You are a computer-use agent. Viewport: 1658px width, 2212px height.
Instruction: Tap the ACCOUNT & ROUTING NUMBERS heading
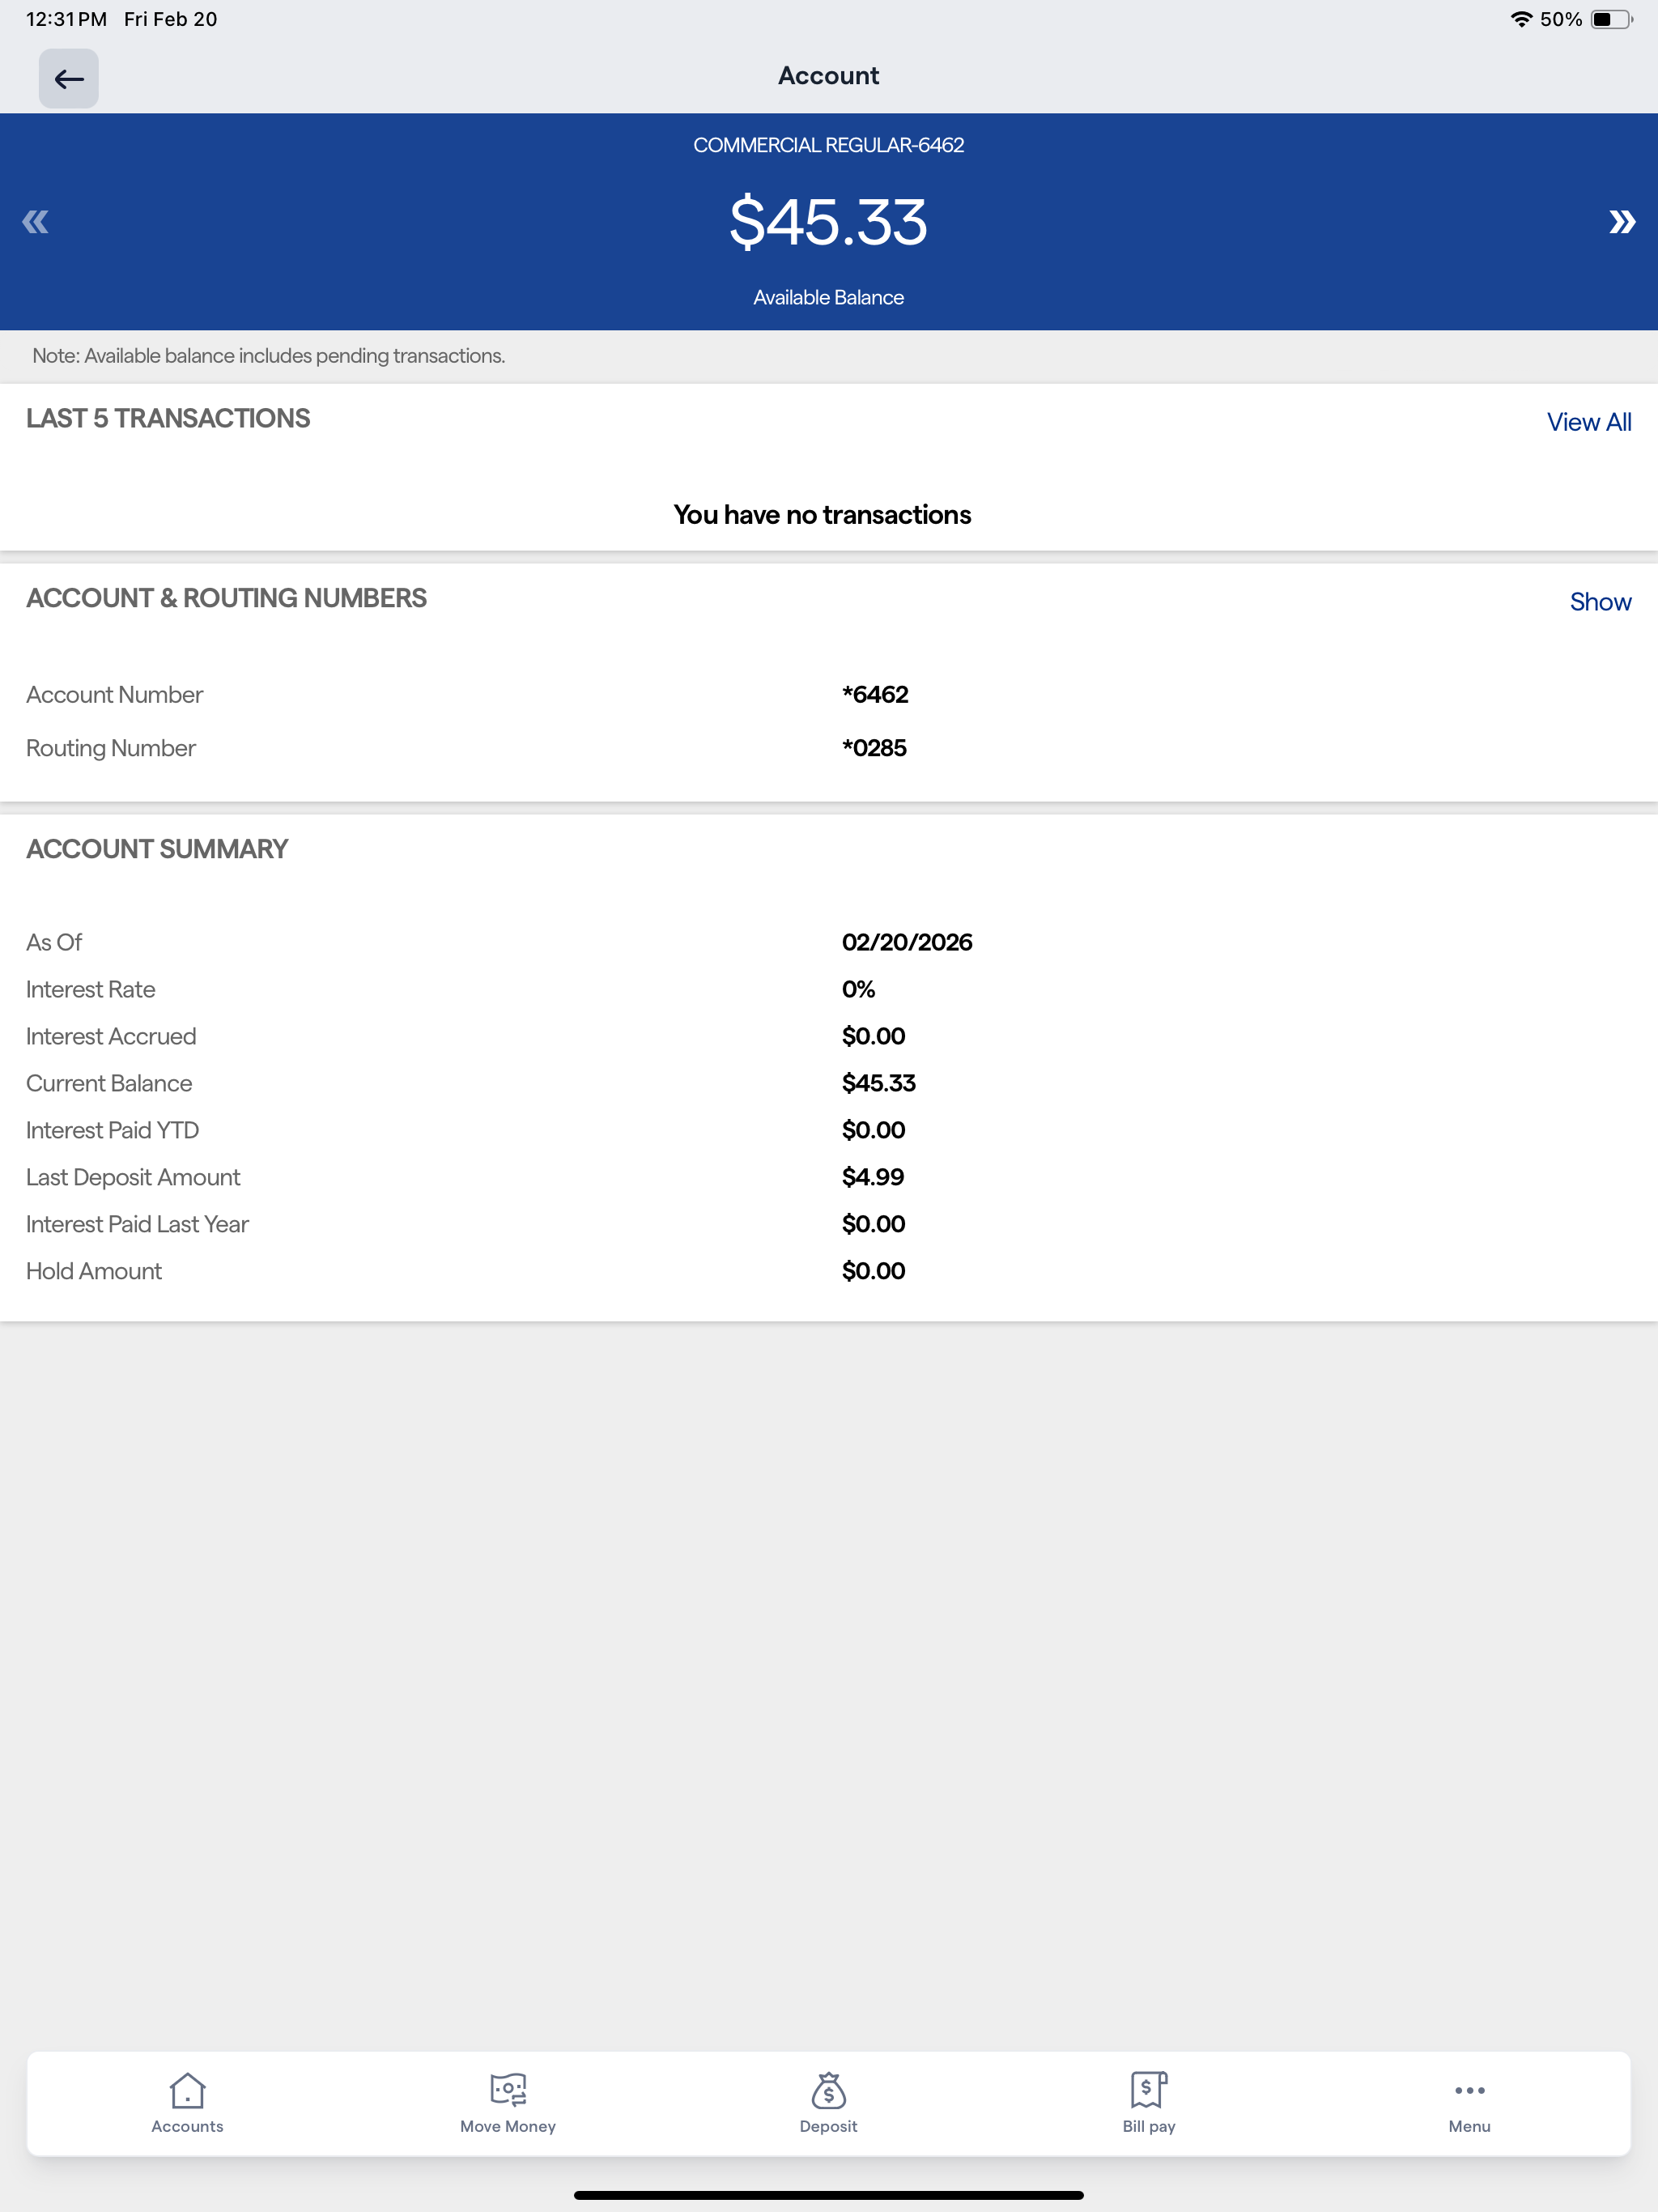[x=226, y=598]
